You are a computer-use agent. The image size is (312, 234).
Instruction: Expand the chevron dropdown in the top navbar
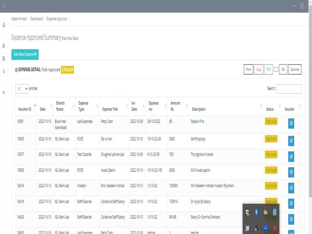(294, 6)
